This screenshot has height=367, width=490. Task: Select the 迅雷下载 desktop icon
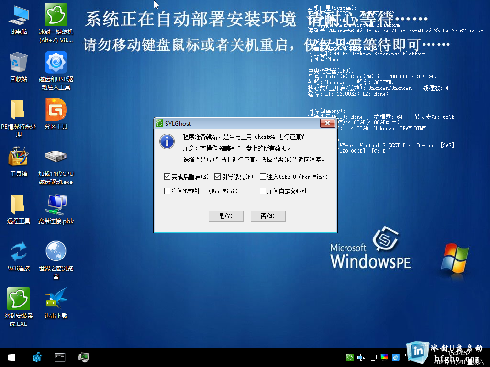(56, 303)
